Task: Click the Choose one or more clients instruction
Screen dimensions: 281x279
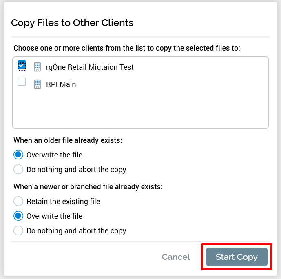Action: point(127,48)
